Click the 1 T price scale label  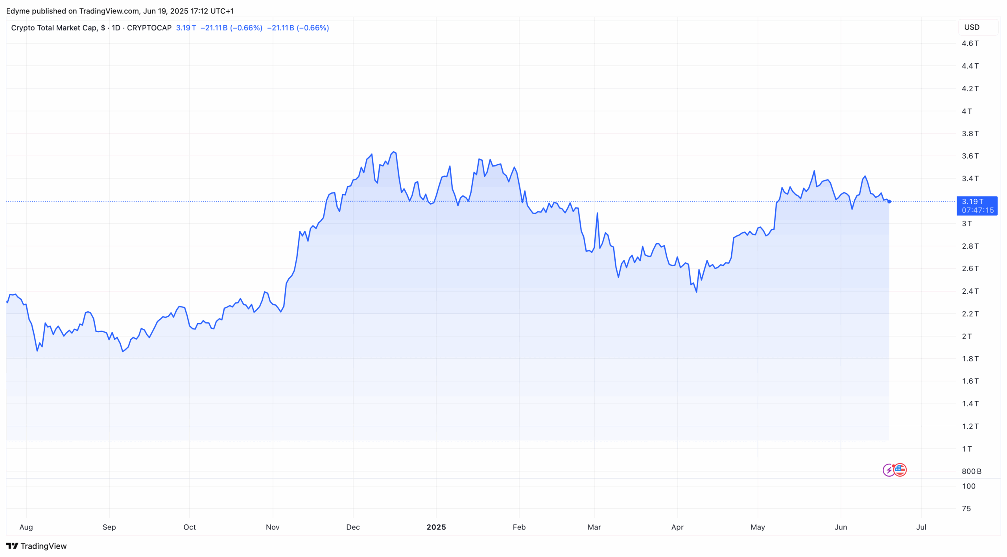(966, 449)
